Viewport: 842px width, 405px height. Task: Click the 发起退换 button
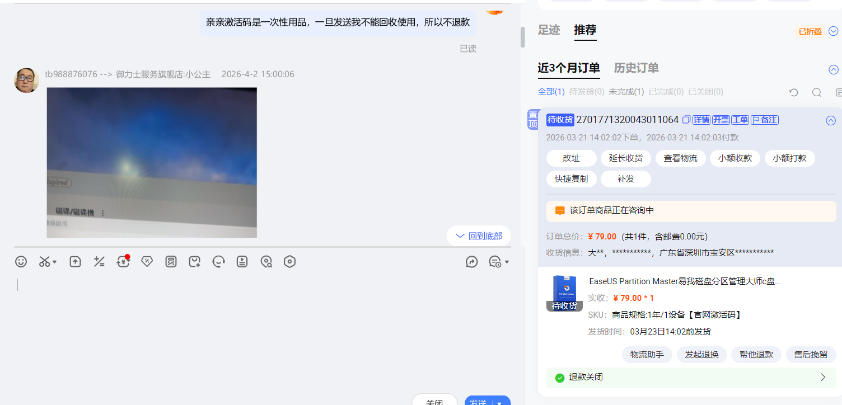(701, 355)
